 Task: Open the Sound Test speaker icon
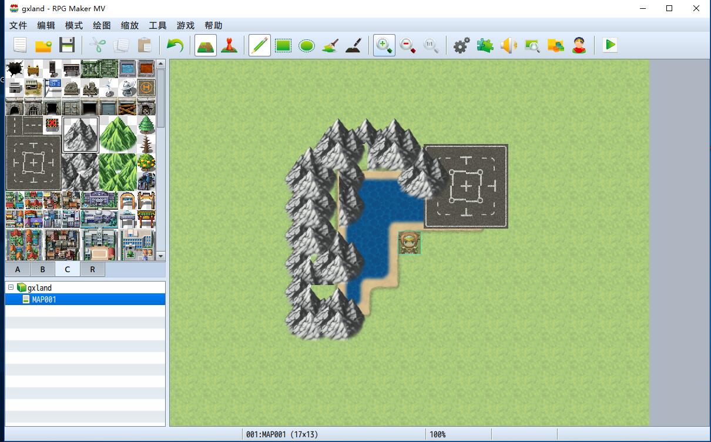[x=509, y=45]
